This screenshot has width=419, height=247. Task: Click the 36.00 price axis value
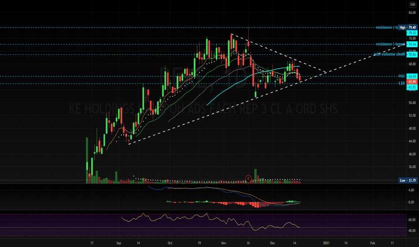(x=412, y=167)
